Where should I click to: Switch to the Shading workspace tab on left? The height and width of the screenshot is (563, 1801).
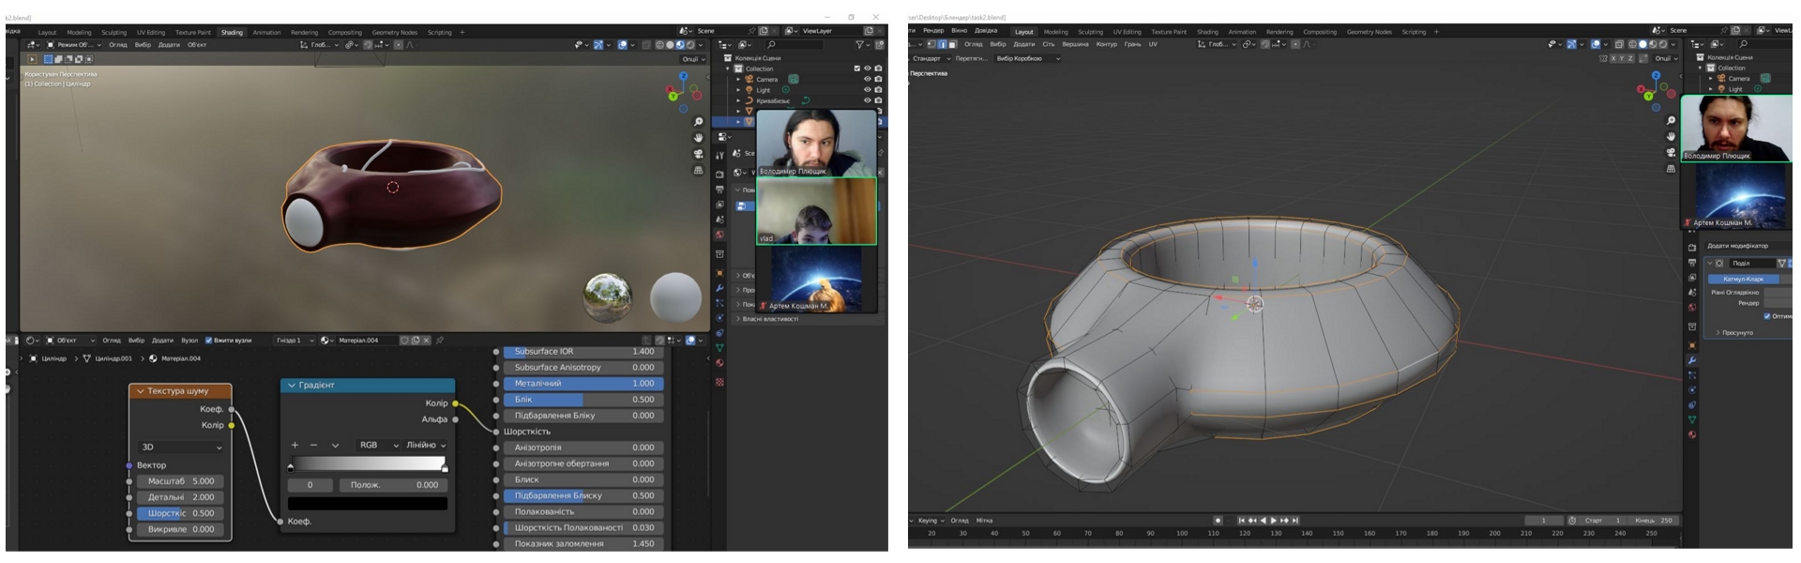[x=232, y=32]
